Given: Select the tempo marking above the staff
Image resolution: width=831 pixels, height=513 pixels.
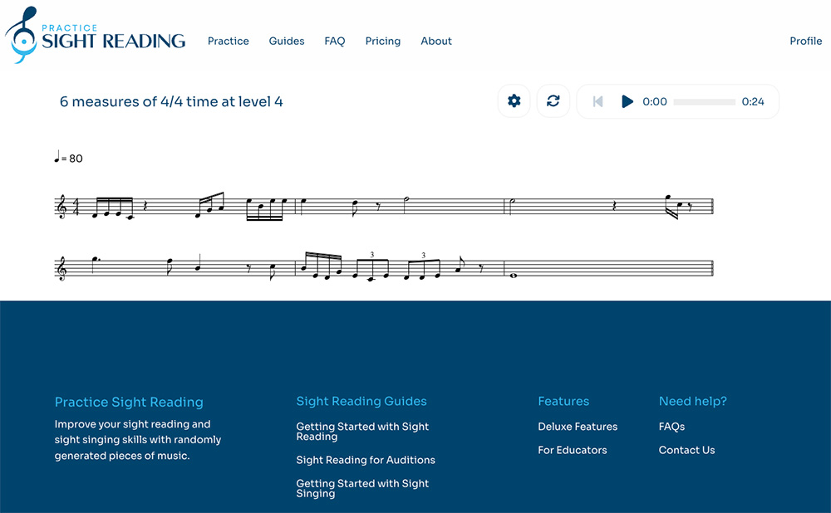Looking at the screenshot, I should coord(68,158).
